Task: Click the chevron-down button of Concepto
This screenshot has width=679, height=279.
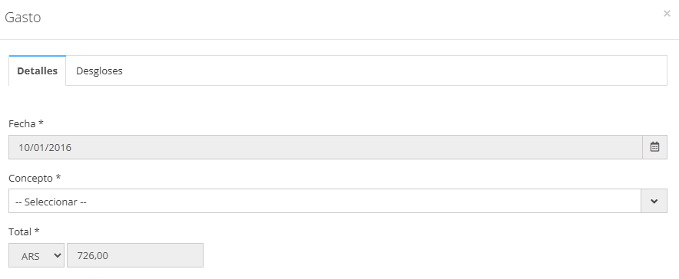Action: click(x=654, y=201)
